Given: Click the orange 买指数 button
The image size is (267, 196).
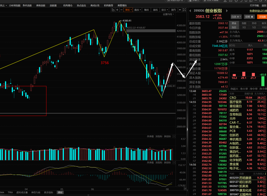Looking at the screenshot, I should (x=262, y=17).
